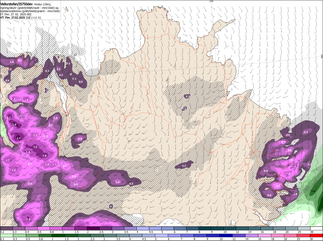Click the 4.5 label in lower legend
323x241 pixels.
pyautogui.click(x=144, y=239)
